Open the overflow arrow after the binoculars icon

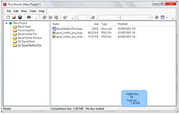pos(36,18)
